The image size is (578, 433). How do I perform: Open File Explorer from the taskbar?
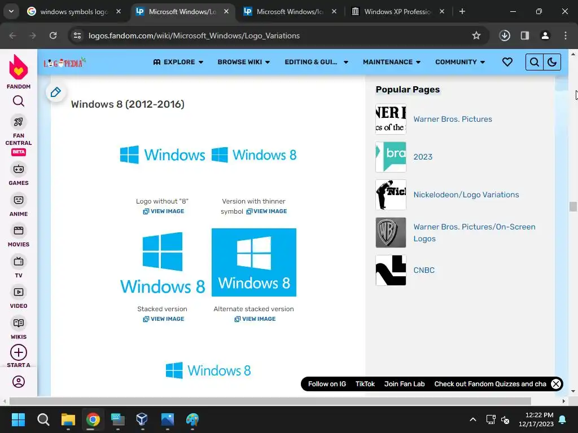coord(68,419)
